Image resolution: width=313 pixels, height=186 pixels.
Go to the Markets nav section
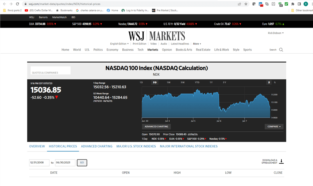153,49
